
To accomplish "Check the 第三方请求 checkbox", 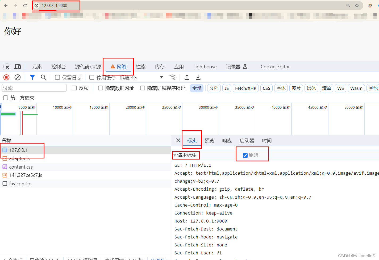I will (5, 98).
